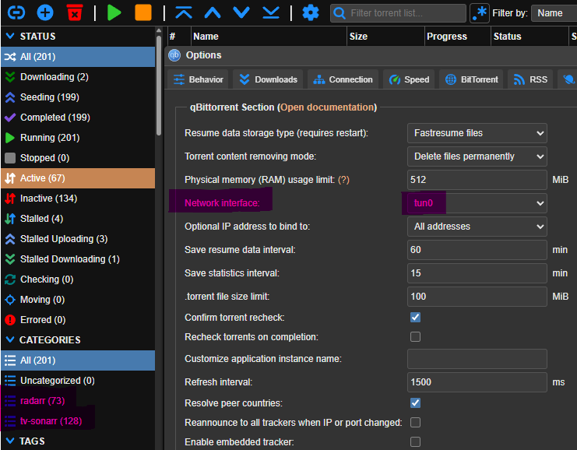577x450 pixels.
Task: Move torrent down in queue
Action: (x=241, y=12)
